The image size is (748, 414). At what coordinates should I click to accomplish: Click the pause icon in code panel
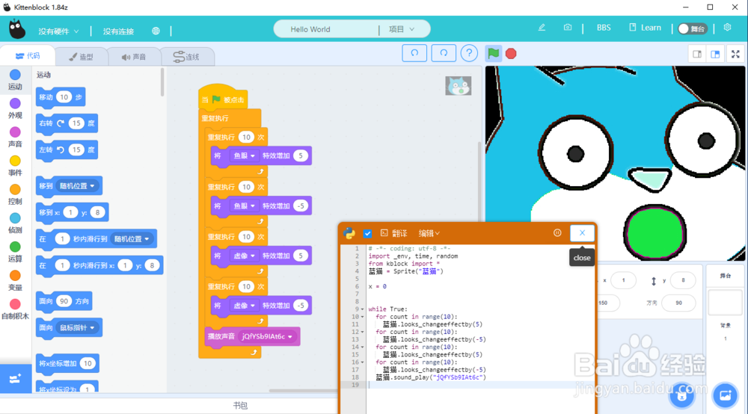(x=557, y=232)
